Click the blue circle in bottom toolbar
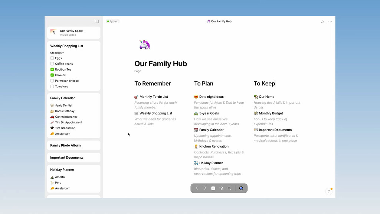This screenshot has width=380, height=214. pyautogui.click(x=241, y=188)
